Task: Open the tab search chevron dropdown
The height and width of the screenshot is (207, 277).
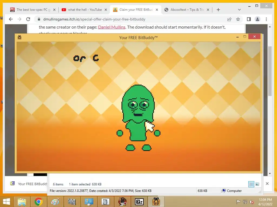Action: tap(239, 10)
